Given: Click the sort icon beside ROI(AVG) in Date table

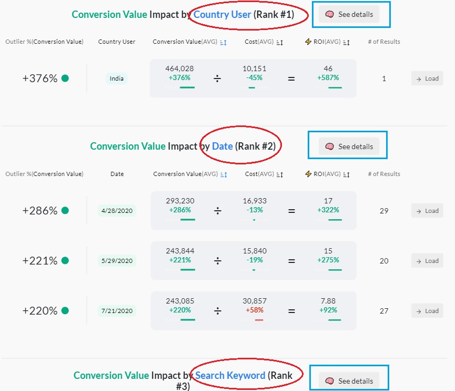Looking at the screenshot, I should (346, 174).
